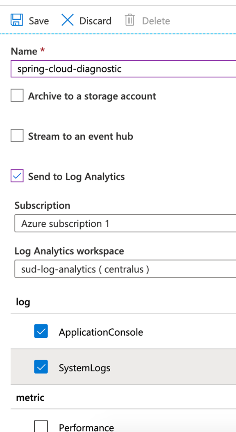The width and height of the screenshot is (236, 432).
Task: Click the Delete trash can icon
Action: click(129, 20)
